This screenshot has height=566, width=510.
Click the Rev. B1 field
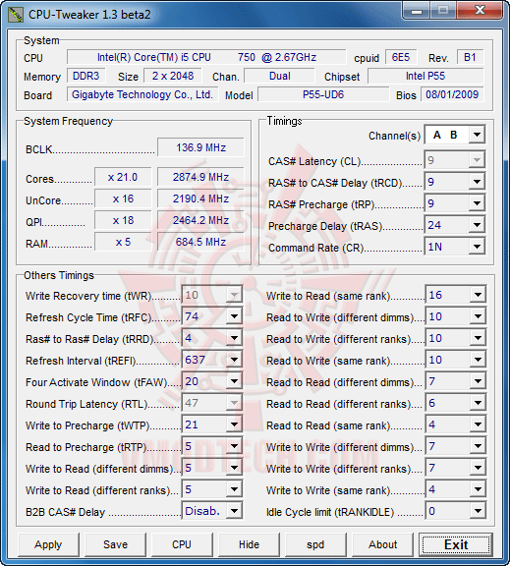470,57
